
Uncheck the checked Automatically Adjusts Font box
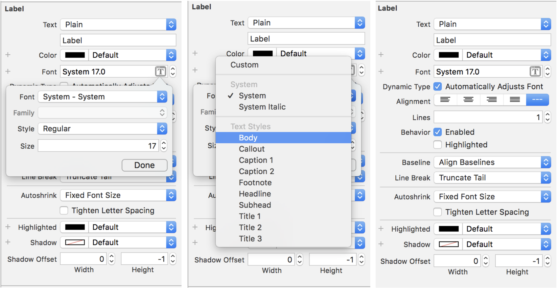(438, 87)
